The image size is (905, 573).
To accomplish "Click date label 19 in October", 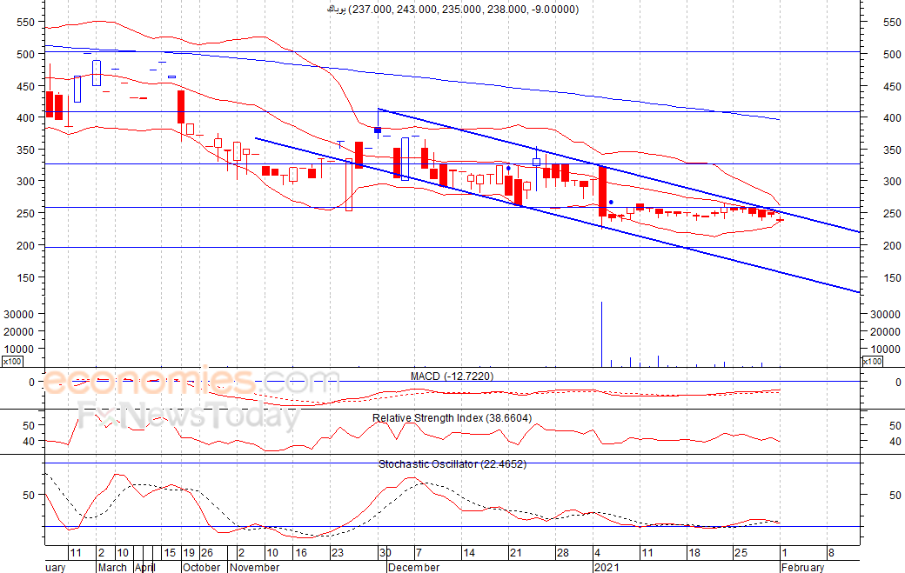I will coord(189,553).
